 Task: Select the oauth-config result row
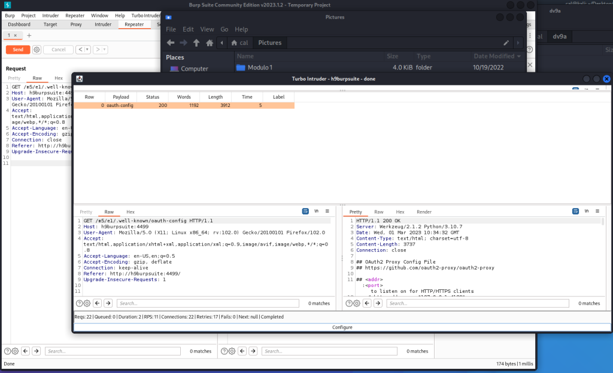click(184, 105)
